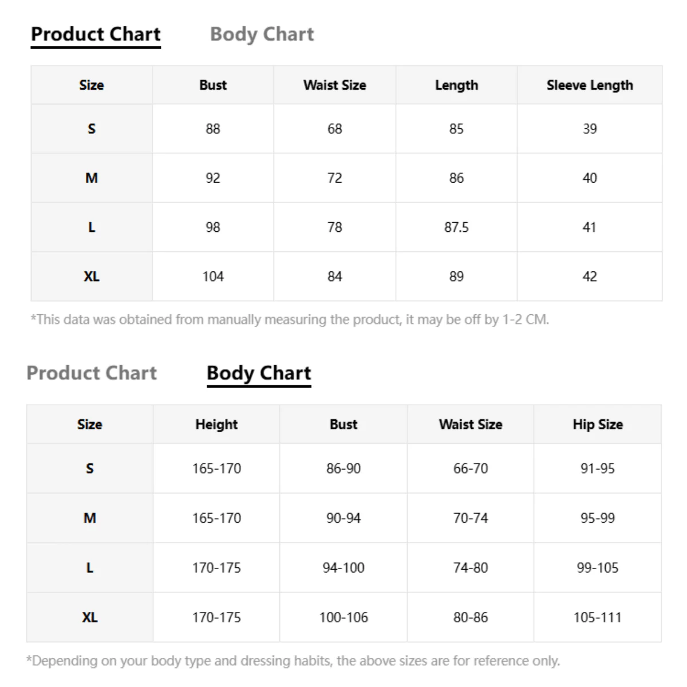
Task: Click the manual measuring disclaimer note
Action: coord(290,319)
